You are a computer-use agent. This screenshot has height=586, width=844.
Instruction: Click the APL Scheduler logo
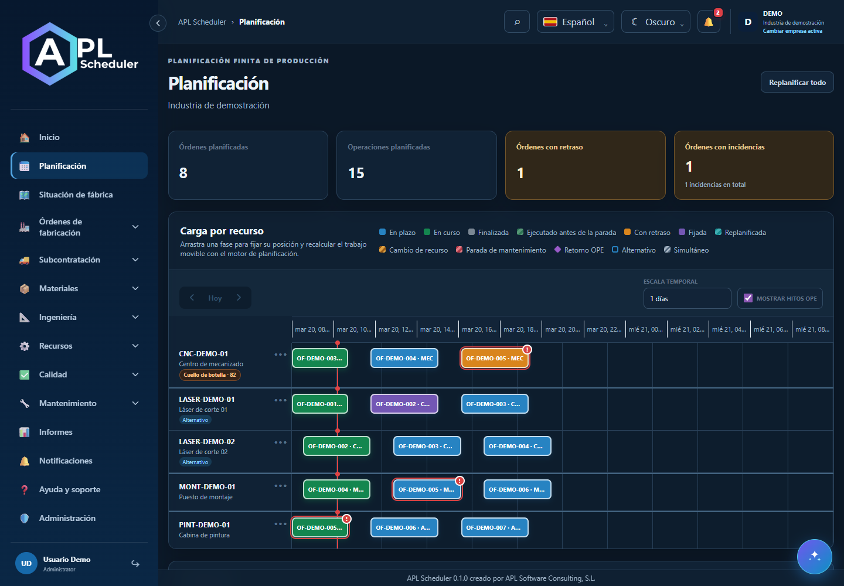(80, 54)
